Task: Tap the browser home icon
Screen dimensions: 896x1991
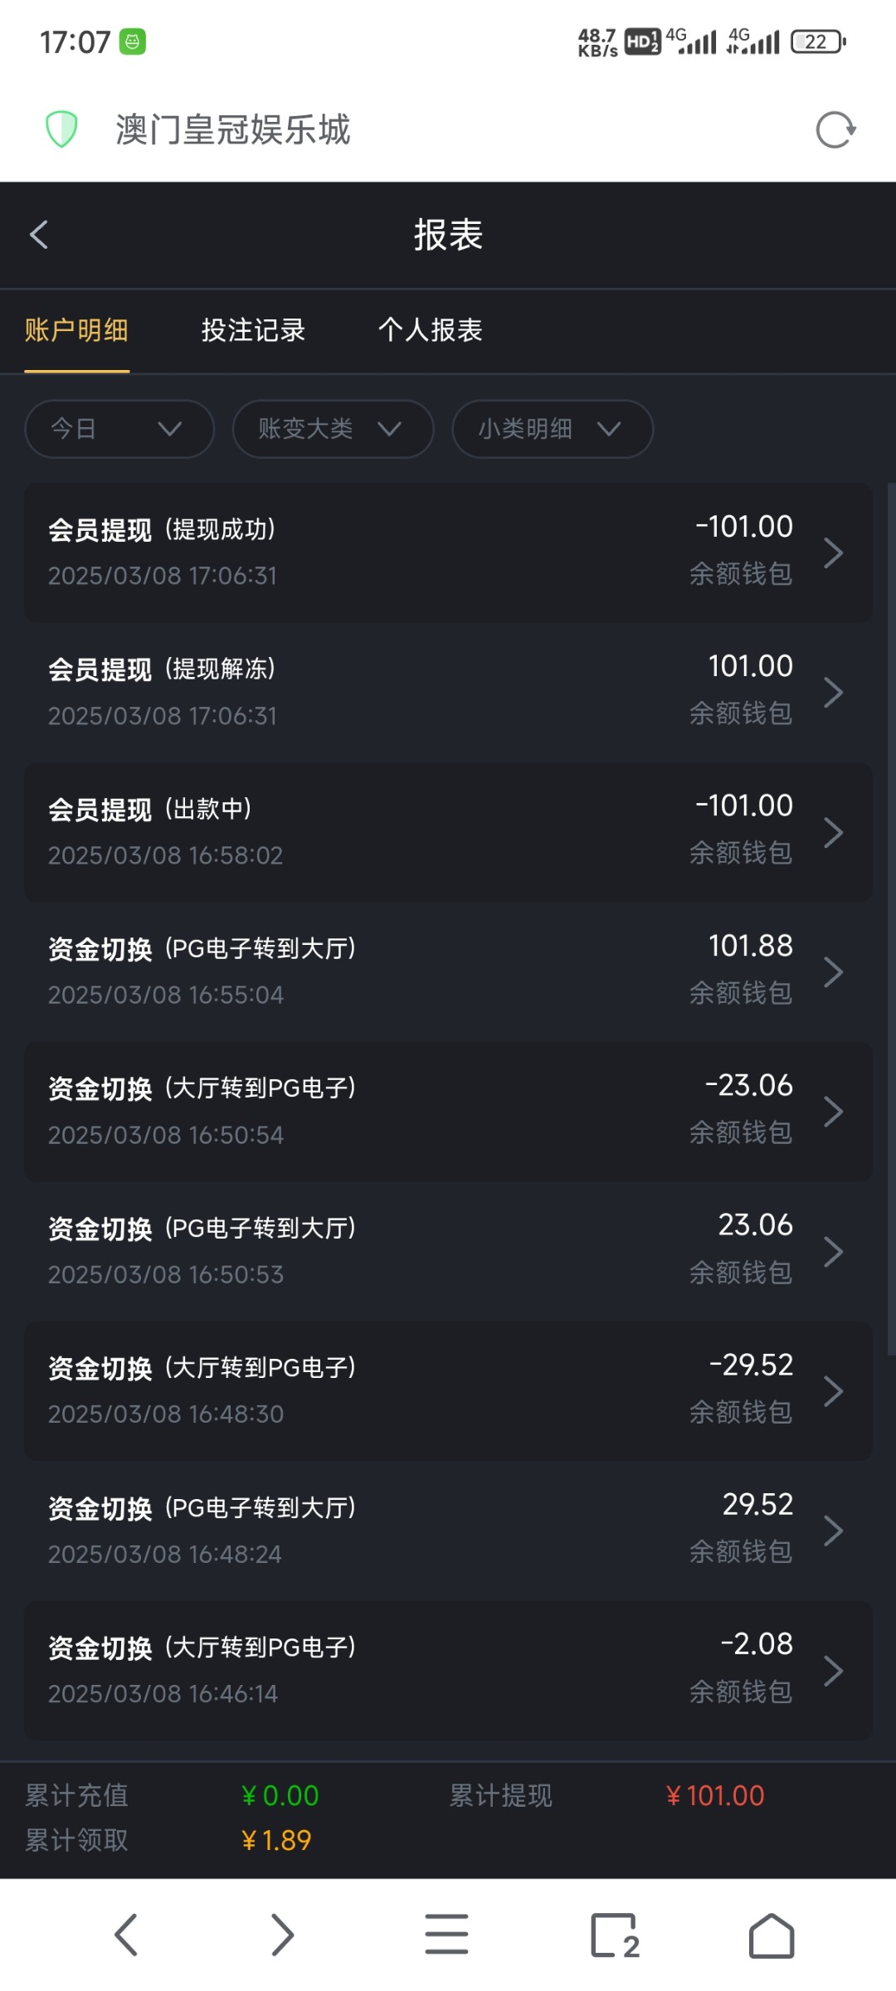Action: pyautogui.click(x=772, y=1935)
